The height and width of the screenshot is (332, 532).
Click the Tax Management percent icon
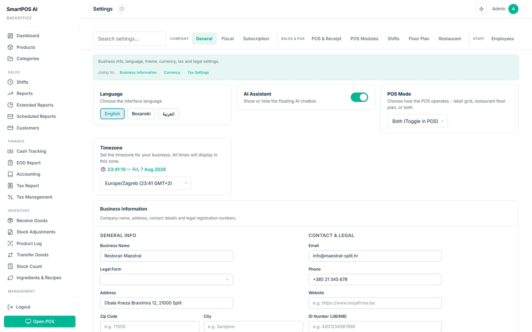click(10, 197)
